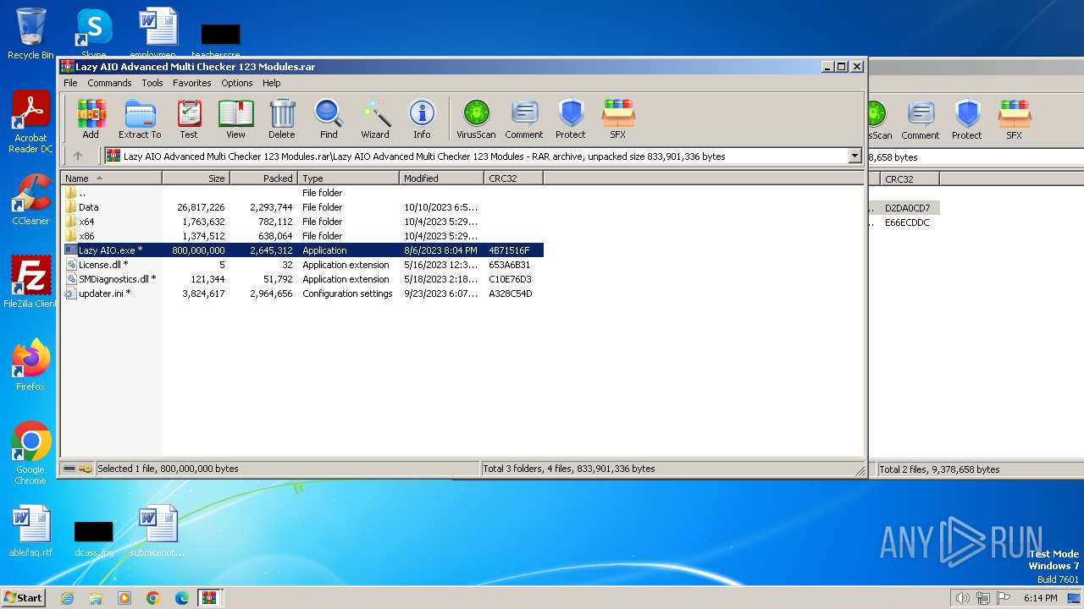The width and height of the screenshot is (1084, 609).
Task: Sort by the Modified column header
Action: tap(441, 178)
